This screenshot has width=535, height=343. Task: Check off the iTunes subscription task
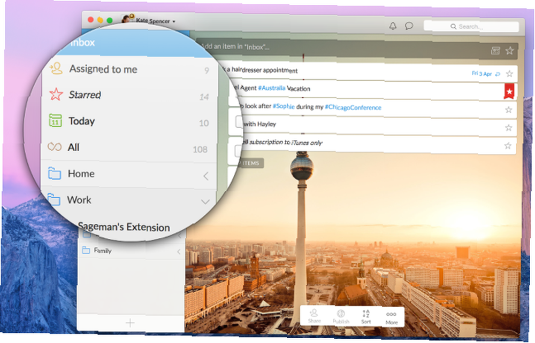click(x=239, y=151)
